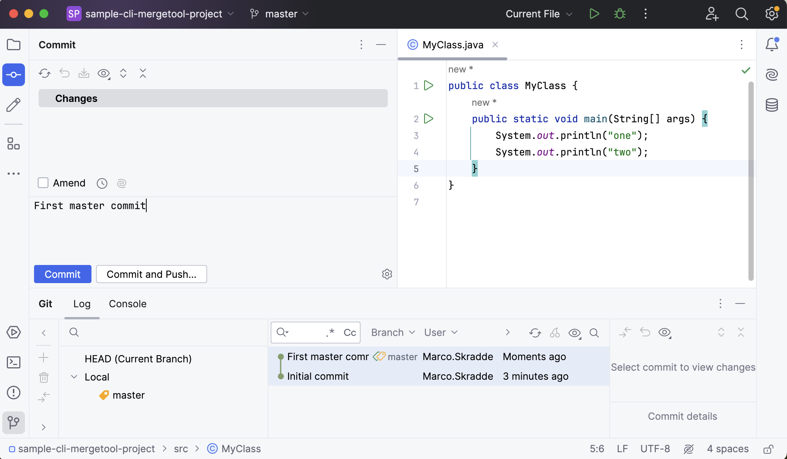Click the refresh/update icon in Commit panel
The image size is (787, 459).
(45, 73)
